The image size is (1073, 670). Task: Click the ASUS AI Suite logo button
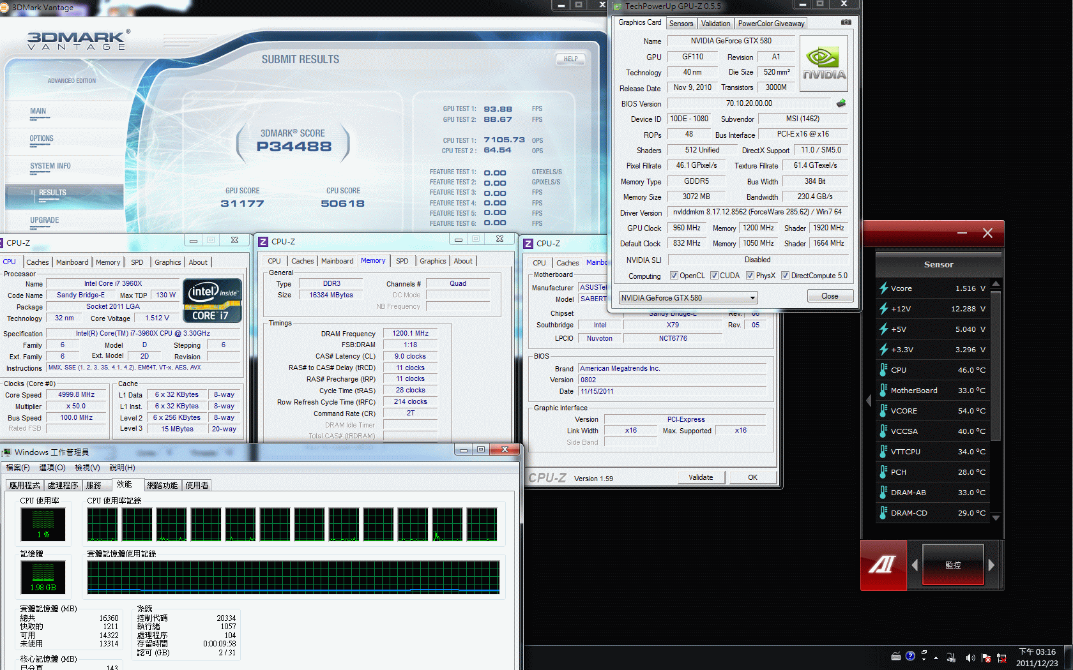click(883, 565)
